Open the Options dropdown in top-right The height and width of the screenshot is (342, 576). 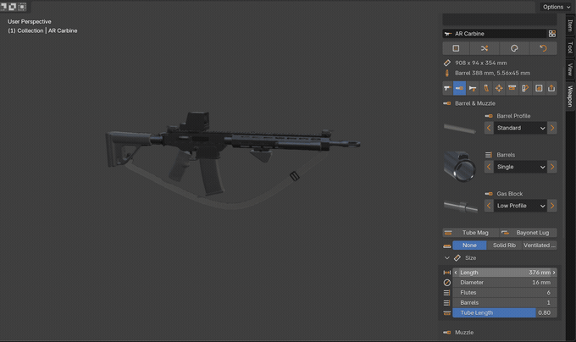(557, 7)
